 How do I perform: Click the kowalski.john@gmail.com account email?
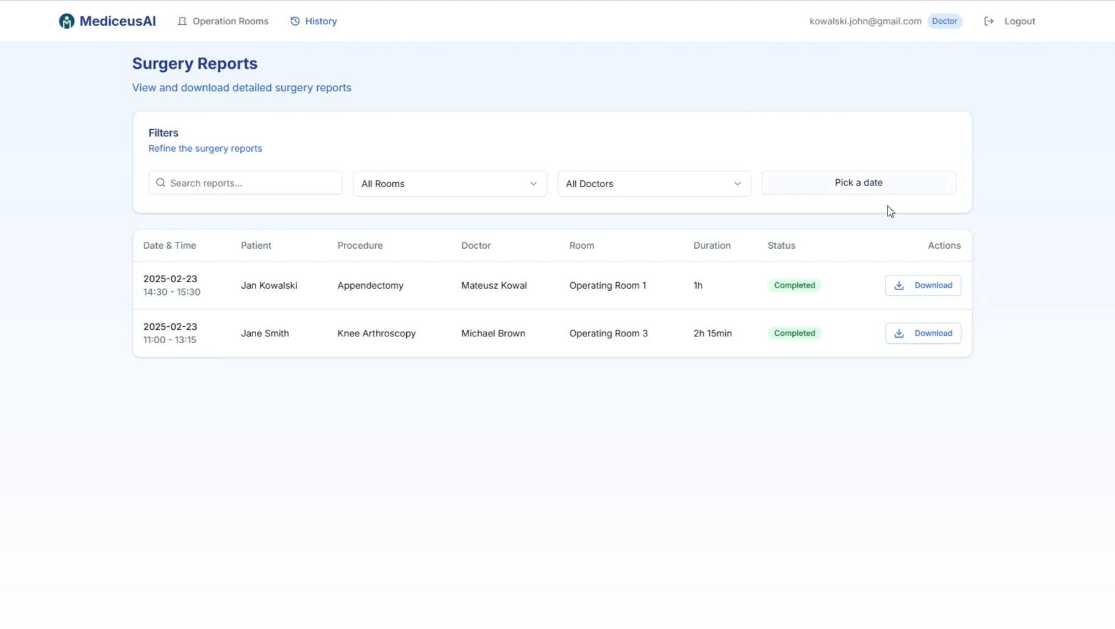[865, 21]
